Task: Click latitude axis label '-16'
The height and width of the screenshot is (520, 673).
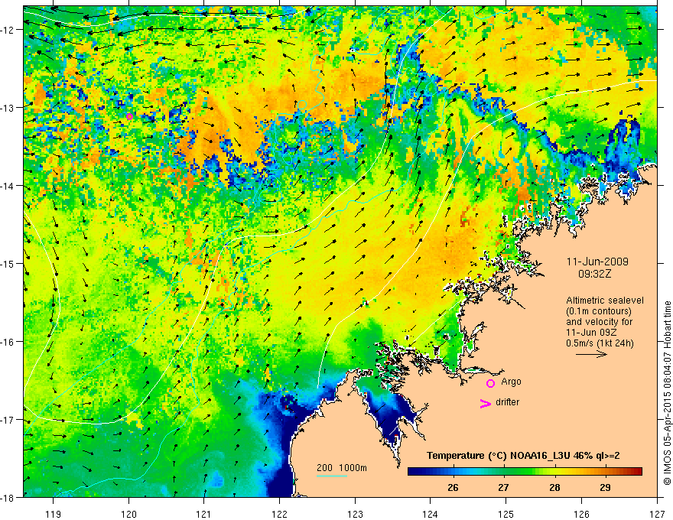Action: pos(8,342)
